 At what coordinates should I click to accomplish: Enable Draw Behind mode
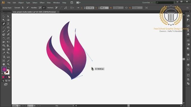point(6,81)
